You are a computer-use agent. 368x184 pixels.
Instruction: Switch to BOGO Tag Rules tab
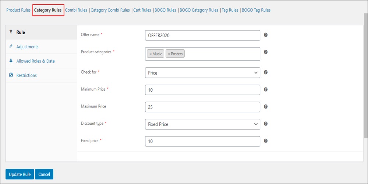click(256, 10)
